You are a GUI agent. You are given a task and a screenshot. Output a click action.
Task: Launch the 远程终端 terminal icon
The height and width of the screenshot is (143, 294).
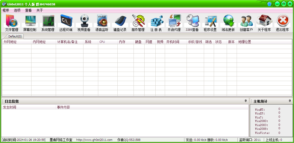(66, 23)
